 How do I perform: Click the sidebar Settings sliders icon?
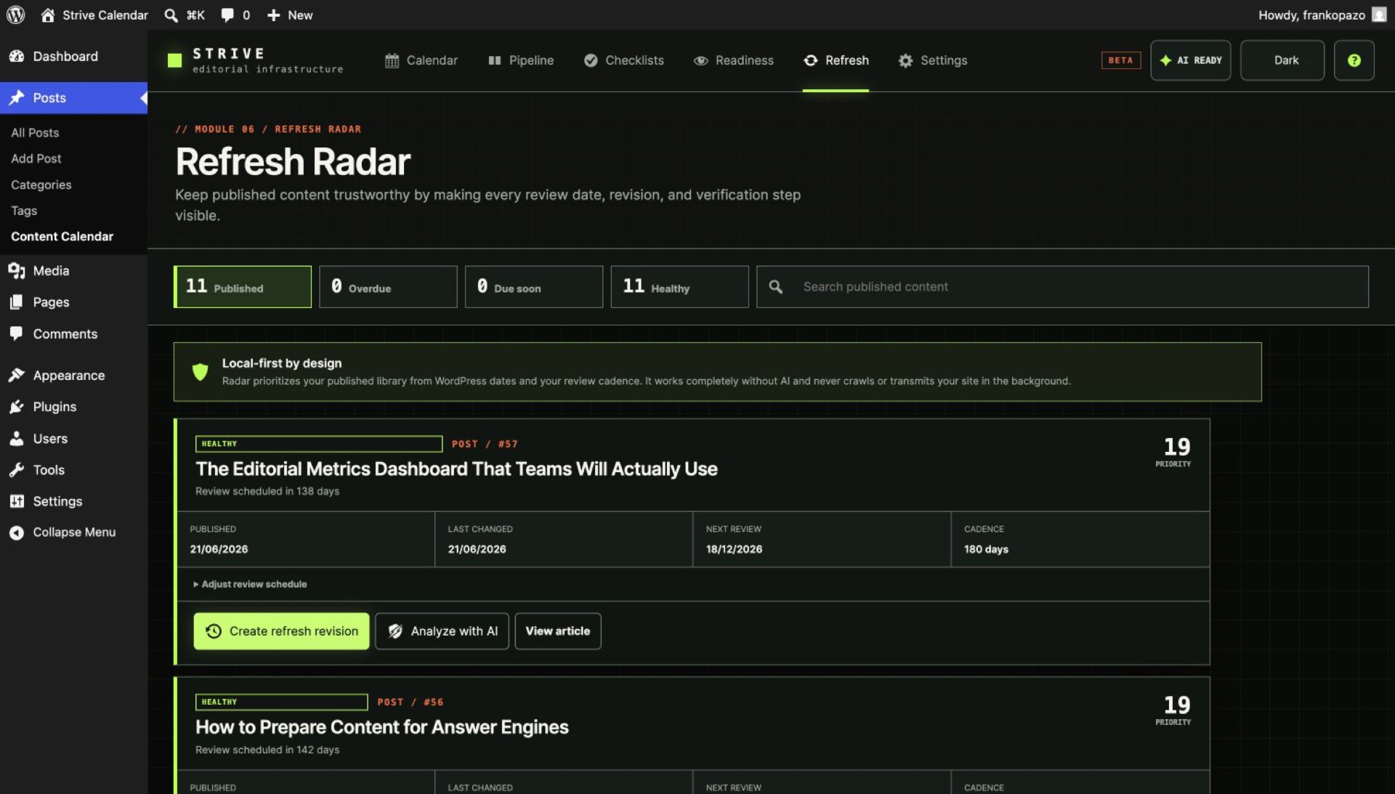click(17, 501)
